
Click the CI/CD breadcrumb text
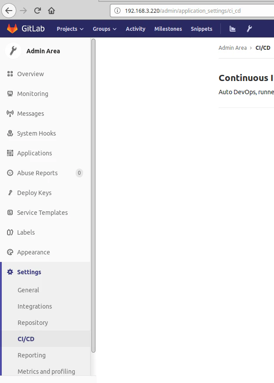[263, 48]
